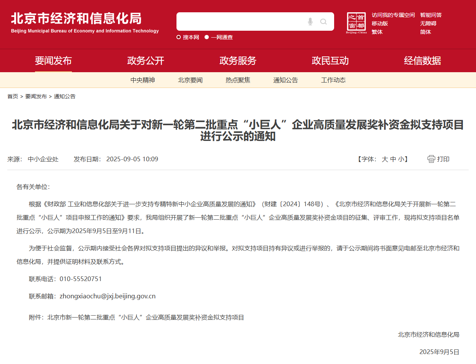Click the magnifier icon to search
Viewport: 476px width, 364px height.
[x=323, y=21]
